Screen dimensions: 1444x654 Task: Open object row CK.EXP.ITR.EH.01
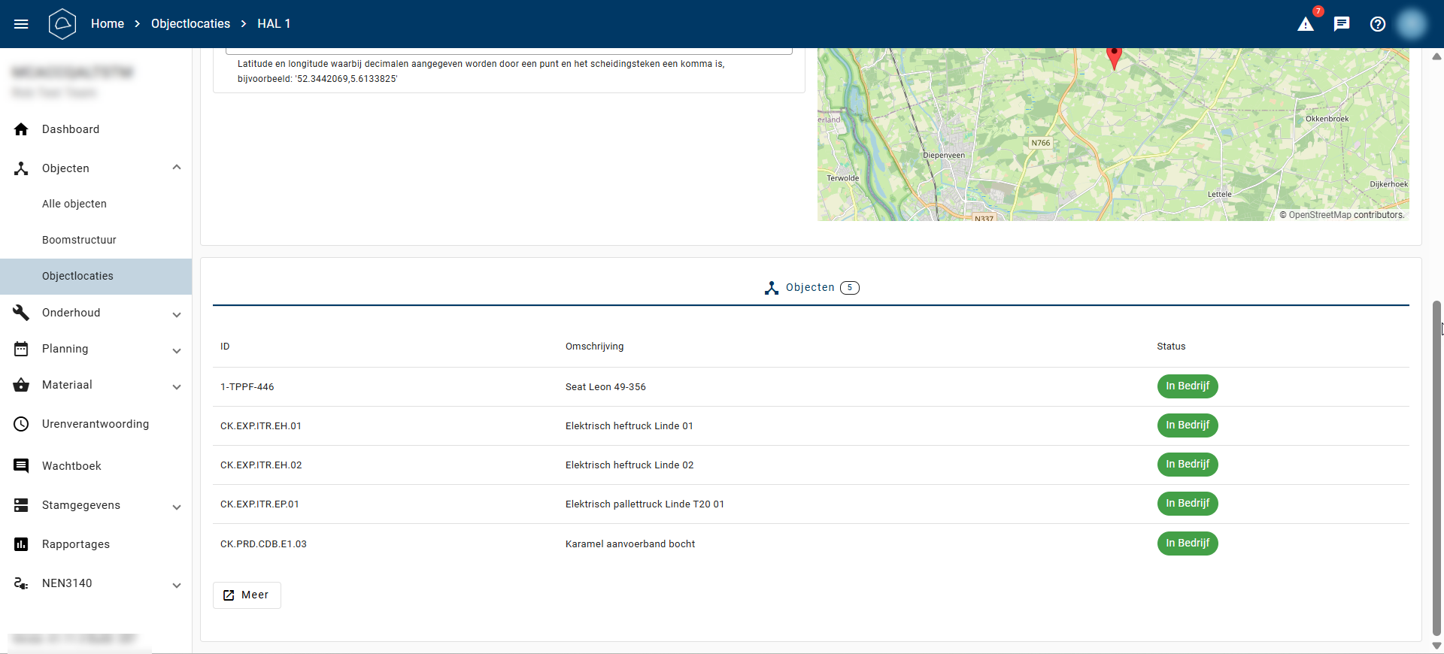(x=261, y=426)
